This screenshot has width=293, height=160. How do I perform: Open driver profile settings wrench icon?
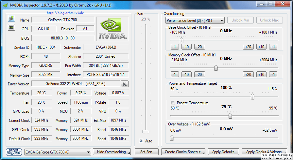pos(125,84)
